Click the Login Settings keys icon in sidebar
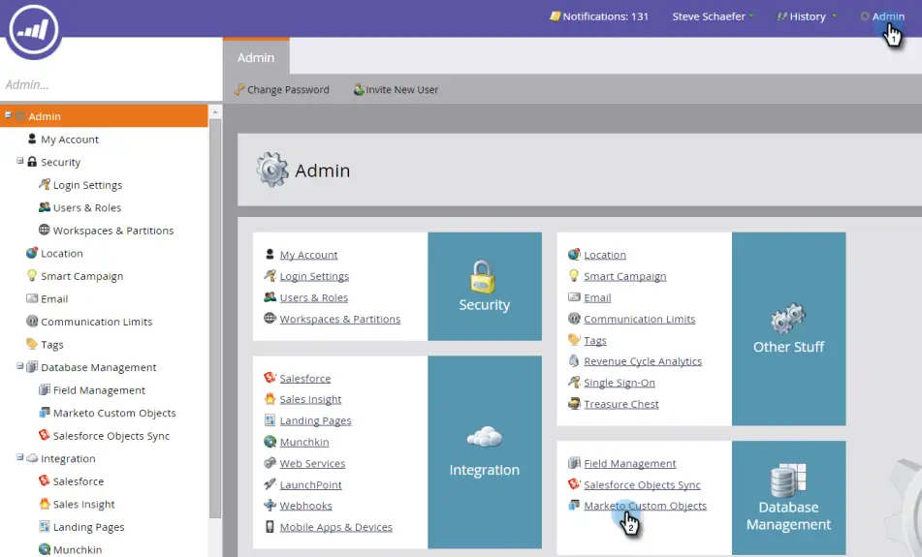The width and height of the screenshot is (922, 557). pos(44,184)
